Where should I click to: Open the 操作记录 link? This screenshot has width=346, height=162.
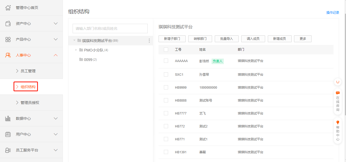point(332,13)
